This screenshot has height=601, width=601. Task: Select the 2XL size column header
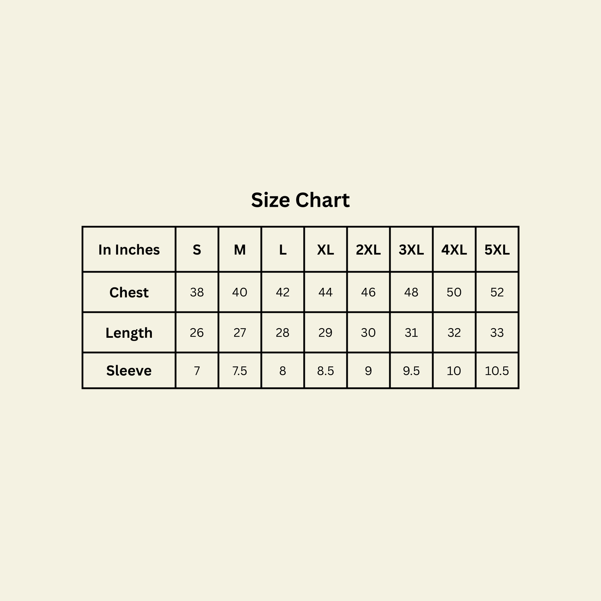pyautogui.click(x=368, y=250)
